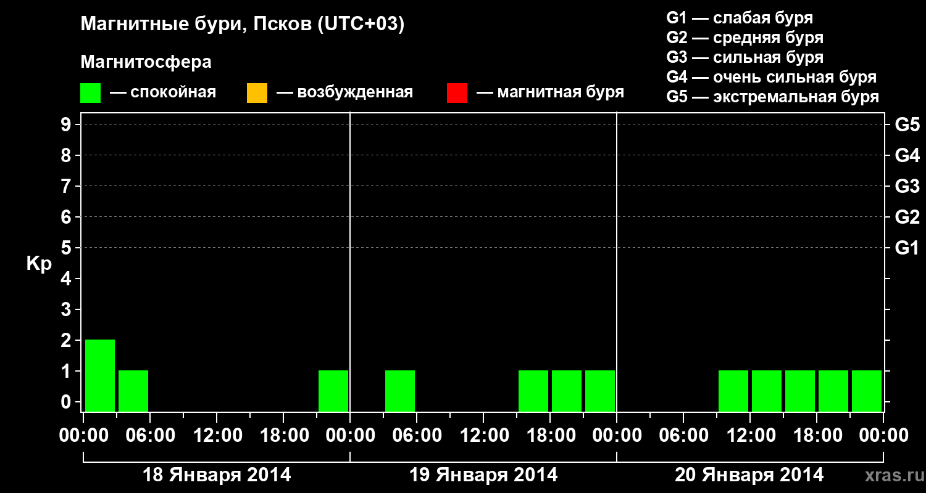Click the '06:00' time label under 20 January

click(683, 436)
